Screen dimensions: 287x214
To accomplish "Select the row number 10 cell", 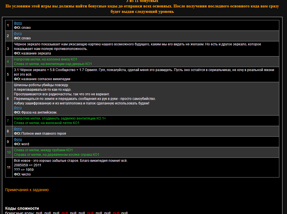I will tap(9, 152).
